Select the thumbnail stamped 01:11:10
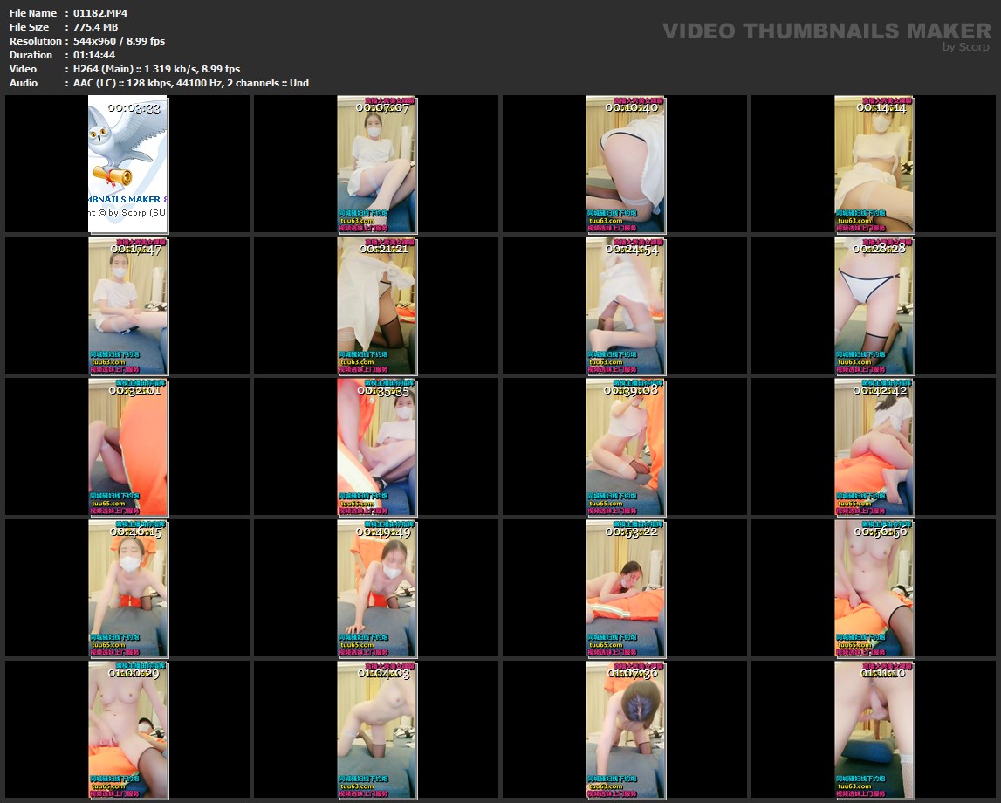The image size is (1001, 803). pos(874,731)
